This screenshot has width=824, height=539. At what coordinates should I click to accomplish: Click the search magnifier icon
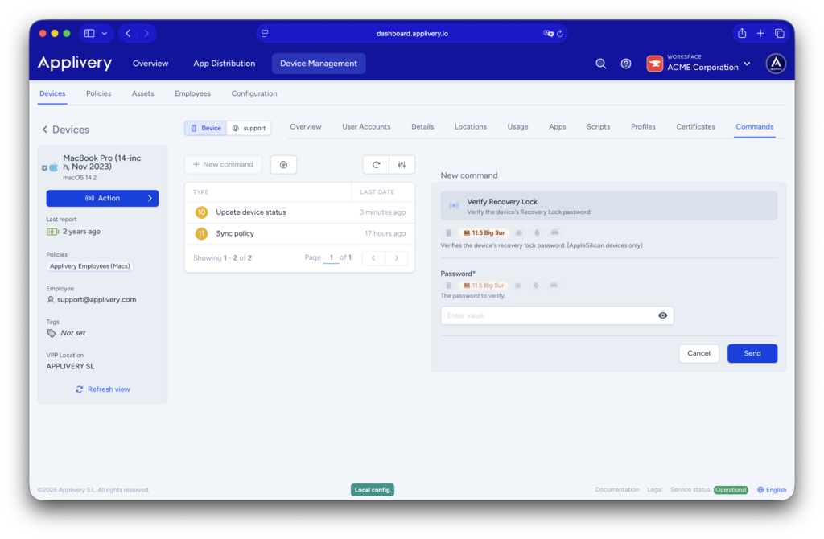click(600, 64)
